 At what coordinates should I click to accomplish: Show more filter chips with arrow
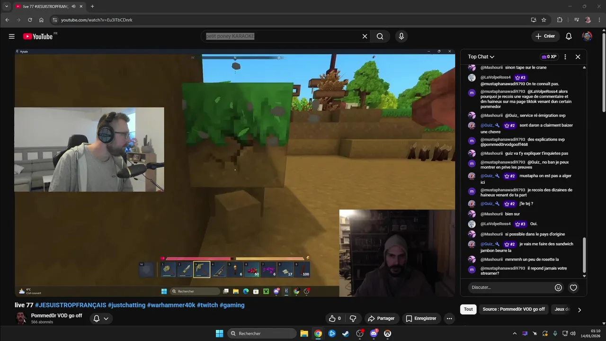579,310
